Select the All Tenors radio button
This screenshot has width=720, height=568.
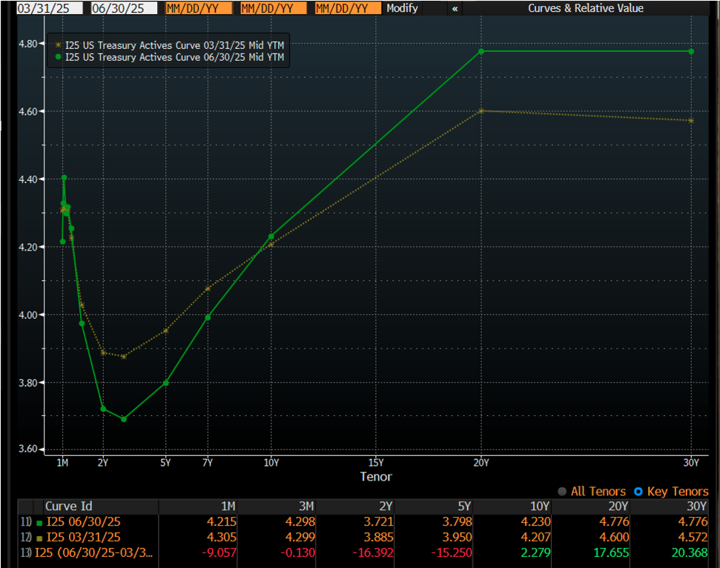[x=562, y=492]
